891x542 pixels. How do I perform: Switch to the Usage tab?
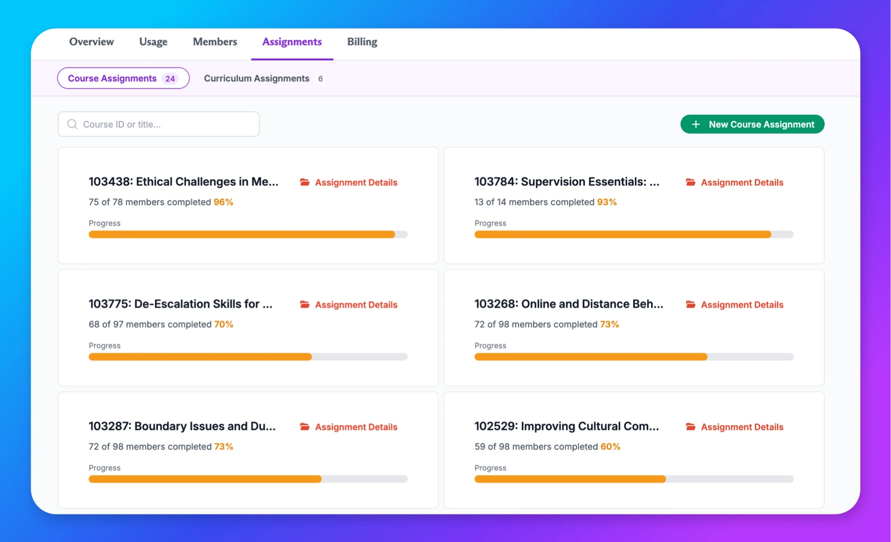(154, 42)
